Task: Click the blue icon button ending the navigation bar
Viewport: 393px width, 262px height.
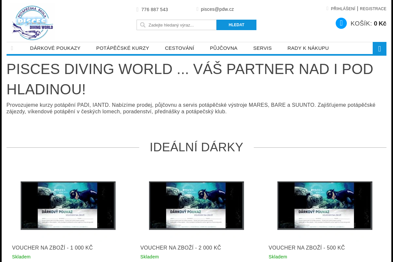Action: point(380,48)
